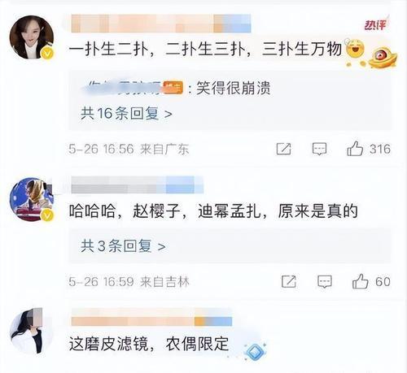Open third commenter's avatar
The height and width of the screenshot is (373, 407).
pos(31,331)
